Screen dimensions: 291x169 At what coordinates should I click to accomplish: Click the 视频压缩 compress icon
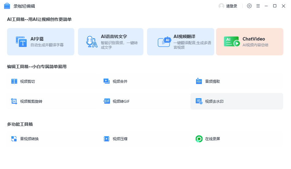(x=107, y=139)
